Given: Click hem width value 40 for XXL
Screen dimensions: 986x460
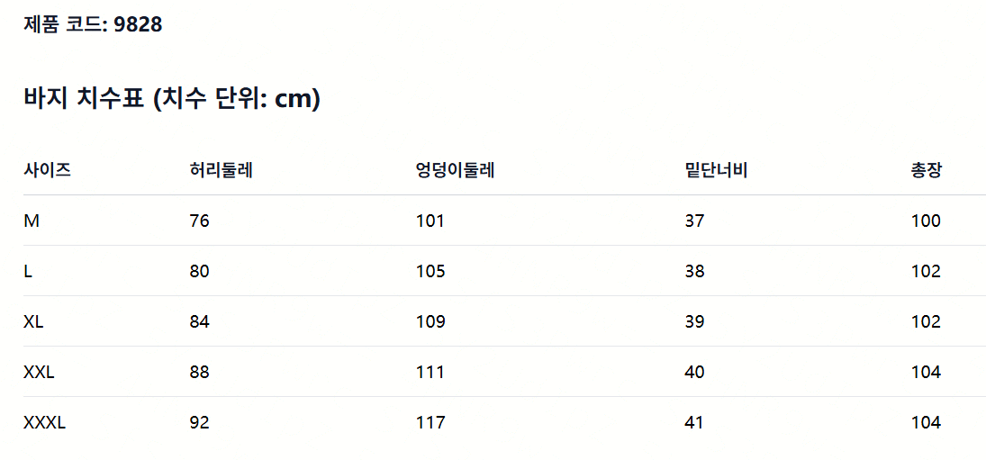Looking at the screenshot, I should pyautogui.click(x=695, y=372).
